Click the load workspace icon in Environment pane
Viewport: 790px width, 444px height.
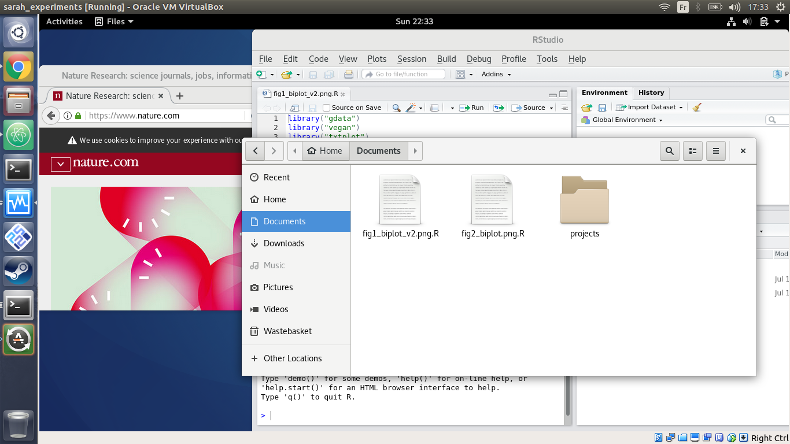[587, 107]
